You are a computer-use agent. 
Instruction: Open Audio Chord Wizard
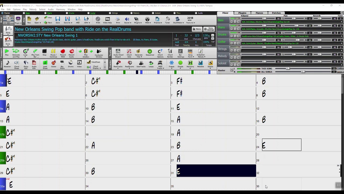(118, 53)
